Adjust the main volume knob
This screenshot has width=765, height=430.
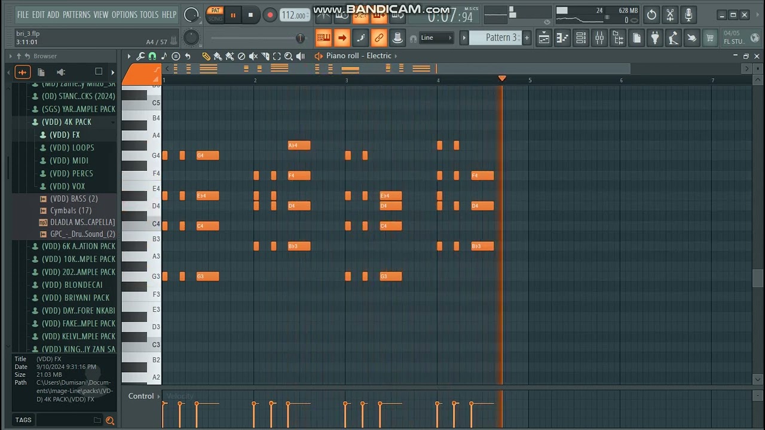click(x=191, y=15)
